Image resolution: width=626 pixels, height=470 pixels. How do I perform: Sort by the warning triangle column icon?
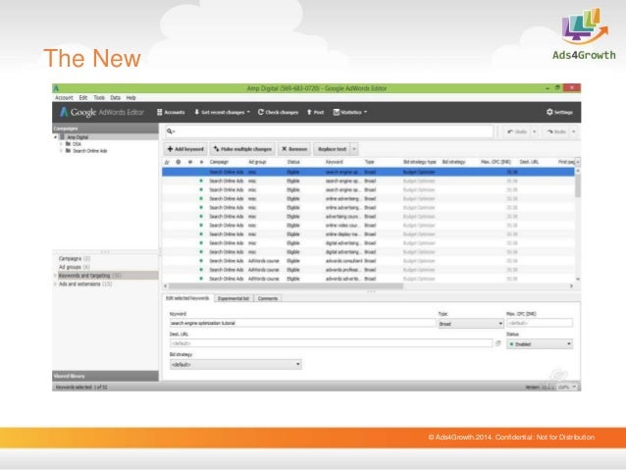pyautogui.click(x=167, y=162)
